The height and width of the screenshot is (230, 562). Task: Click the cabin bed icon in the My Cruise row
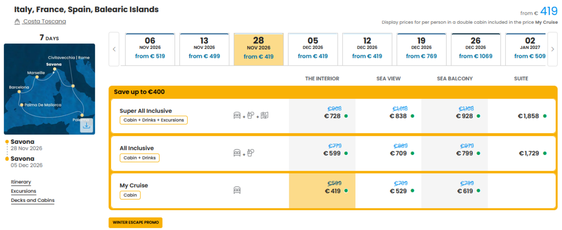pos(237,190)
